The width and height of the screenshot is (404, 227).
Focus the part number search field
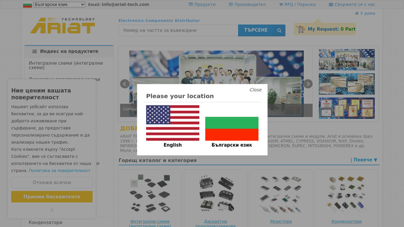point(178,30)
